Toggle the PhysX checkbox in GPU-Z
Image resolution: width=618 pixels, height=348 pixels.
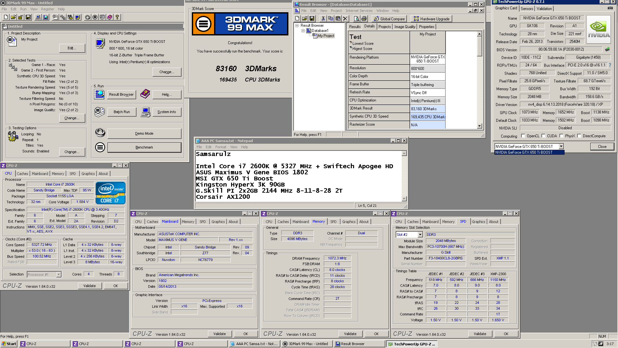coord(561,136)
